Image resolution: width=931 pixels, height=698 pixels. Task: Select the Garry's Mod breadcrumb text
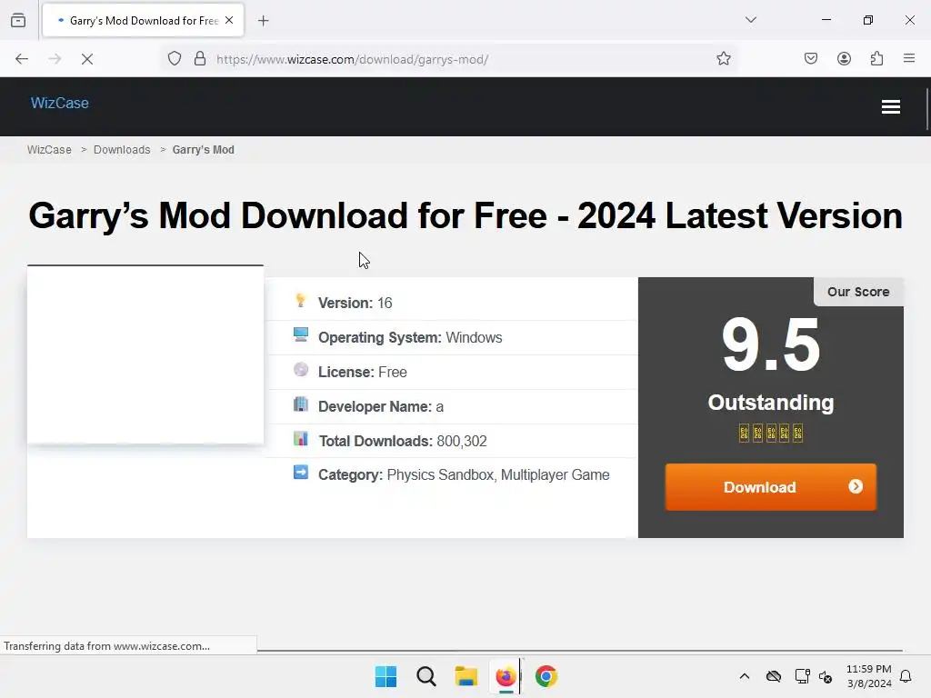tap(203, 150)
